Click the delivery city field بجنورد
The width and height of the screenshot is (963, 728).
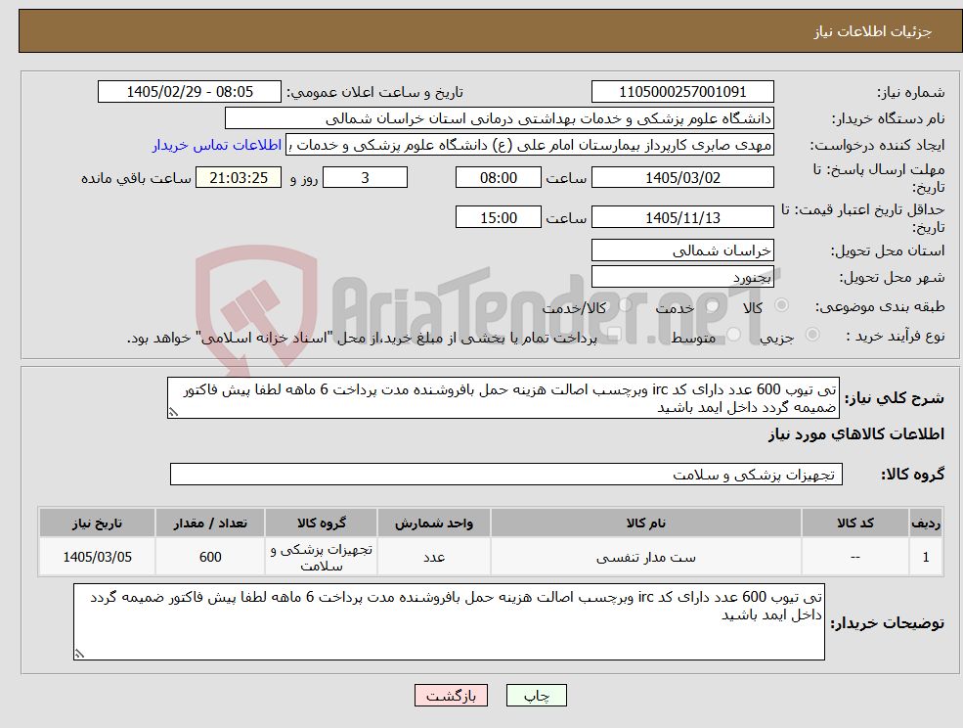682,277
